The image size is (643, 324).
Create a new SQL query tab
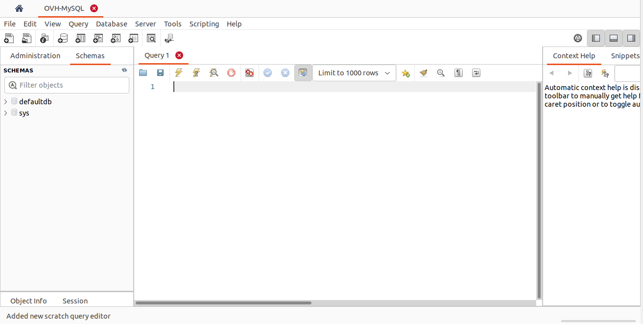click(x=9, y=38)
